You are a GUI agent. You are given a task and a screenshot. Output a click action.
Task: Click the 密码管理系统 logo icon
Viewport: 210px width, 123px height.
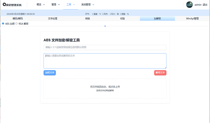click(4, 5)
